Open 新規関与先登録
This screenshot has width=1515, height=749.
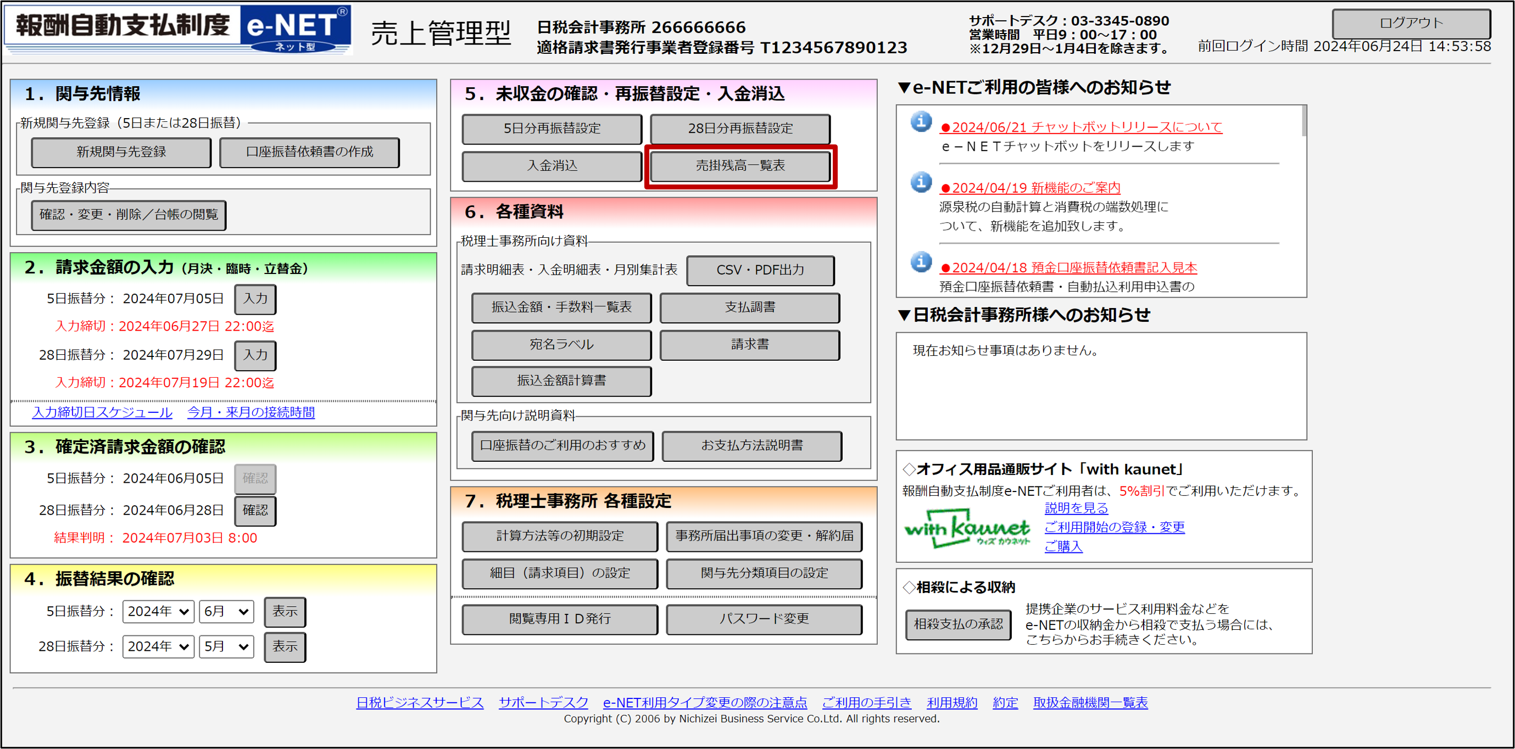pos(121,152)
